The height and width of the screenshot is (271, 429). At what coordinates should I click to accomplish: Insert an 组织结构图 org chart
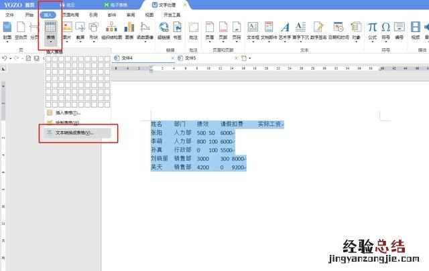pos(112,27)
